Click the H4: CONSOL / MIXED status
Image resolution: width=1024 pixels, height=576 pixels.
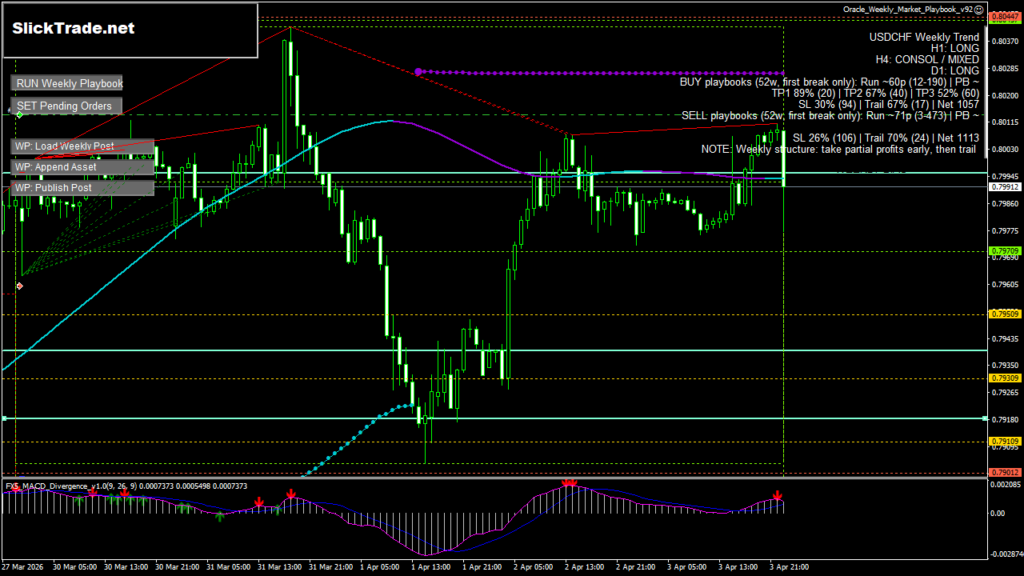[x=927, y=59]
